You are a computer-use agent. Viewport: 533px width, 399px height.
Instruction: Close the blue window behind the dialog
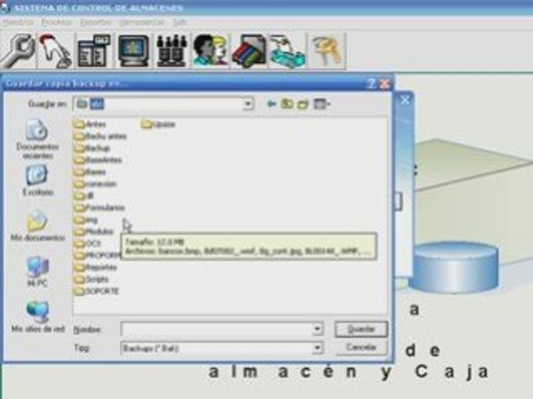click(405, 100)
